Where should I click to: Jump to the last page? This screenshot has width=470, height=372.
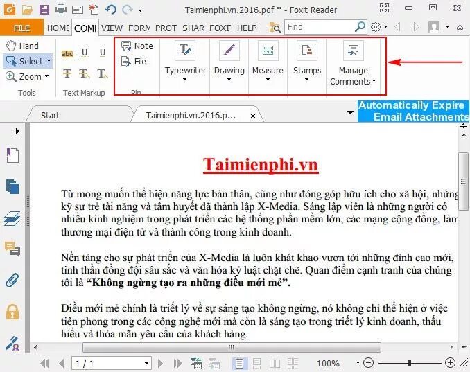177,363
